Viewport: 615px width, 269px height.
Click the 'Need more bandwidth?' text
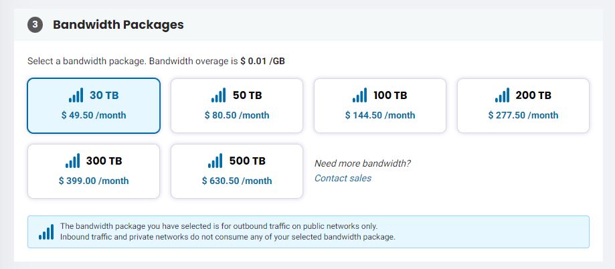point(362,163)
